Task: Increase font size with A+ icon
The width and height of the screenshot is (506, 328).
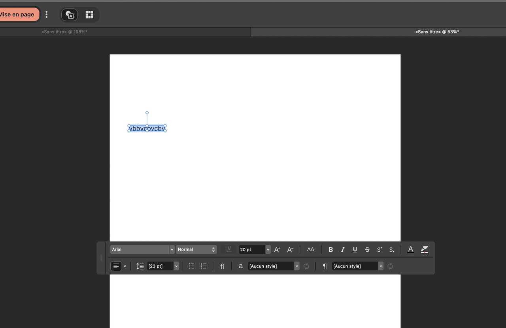Action: point(277,249)
